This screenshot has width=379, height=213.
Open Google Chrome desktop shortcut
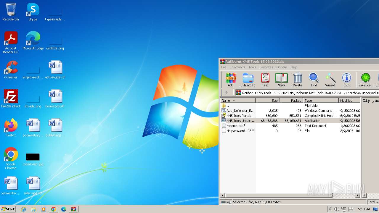click(x=11, y=159)
